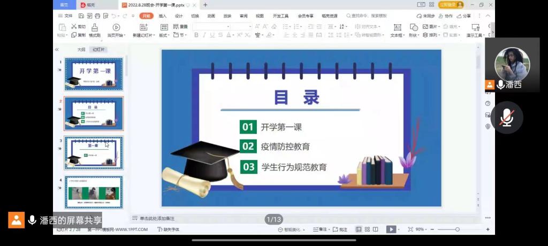
Task: Click the Cut (剪切) icon
Action: coord(74,26)
